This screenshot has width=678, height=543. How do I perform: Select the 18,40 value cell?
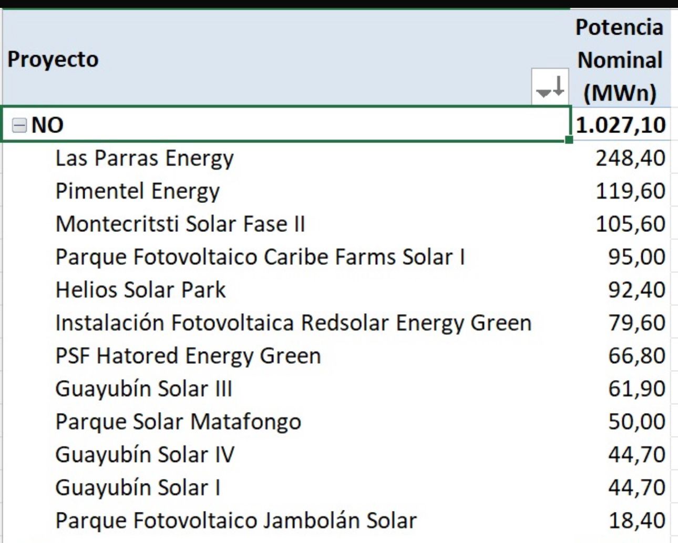pos(636,521)
